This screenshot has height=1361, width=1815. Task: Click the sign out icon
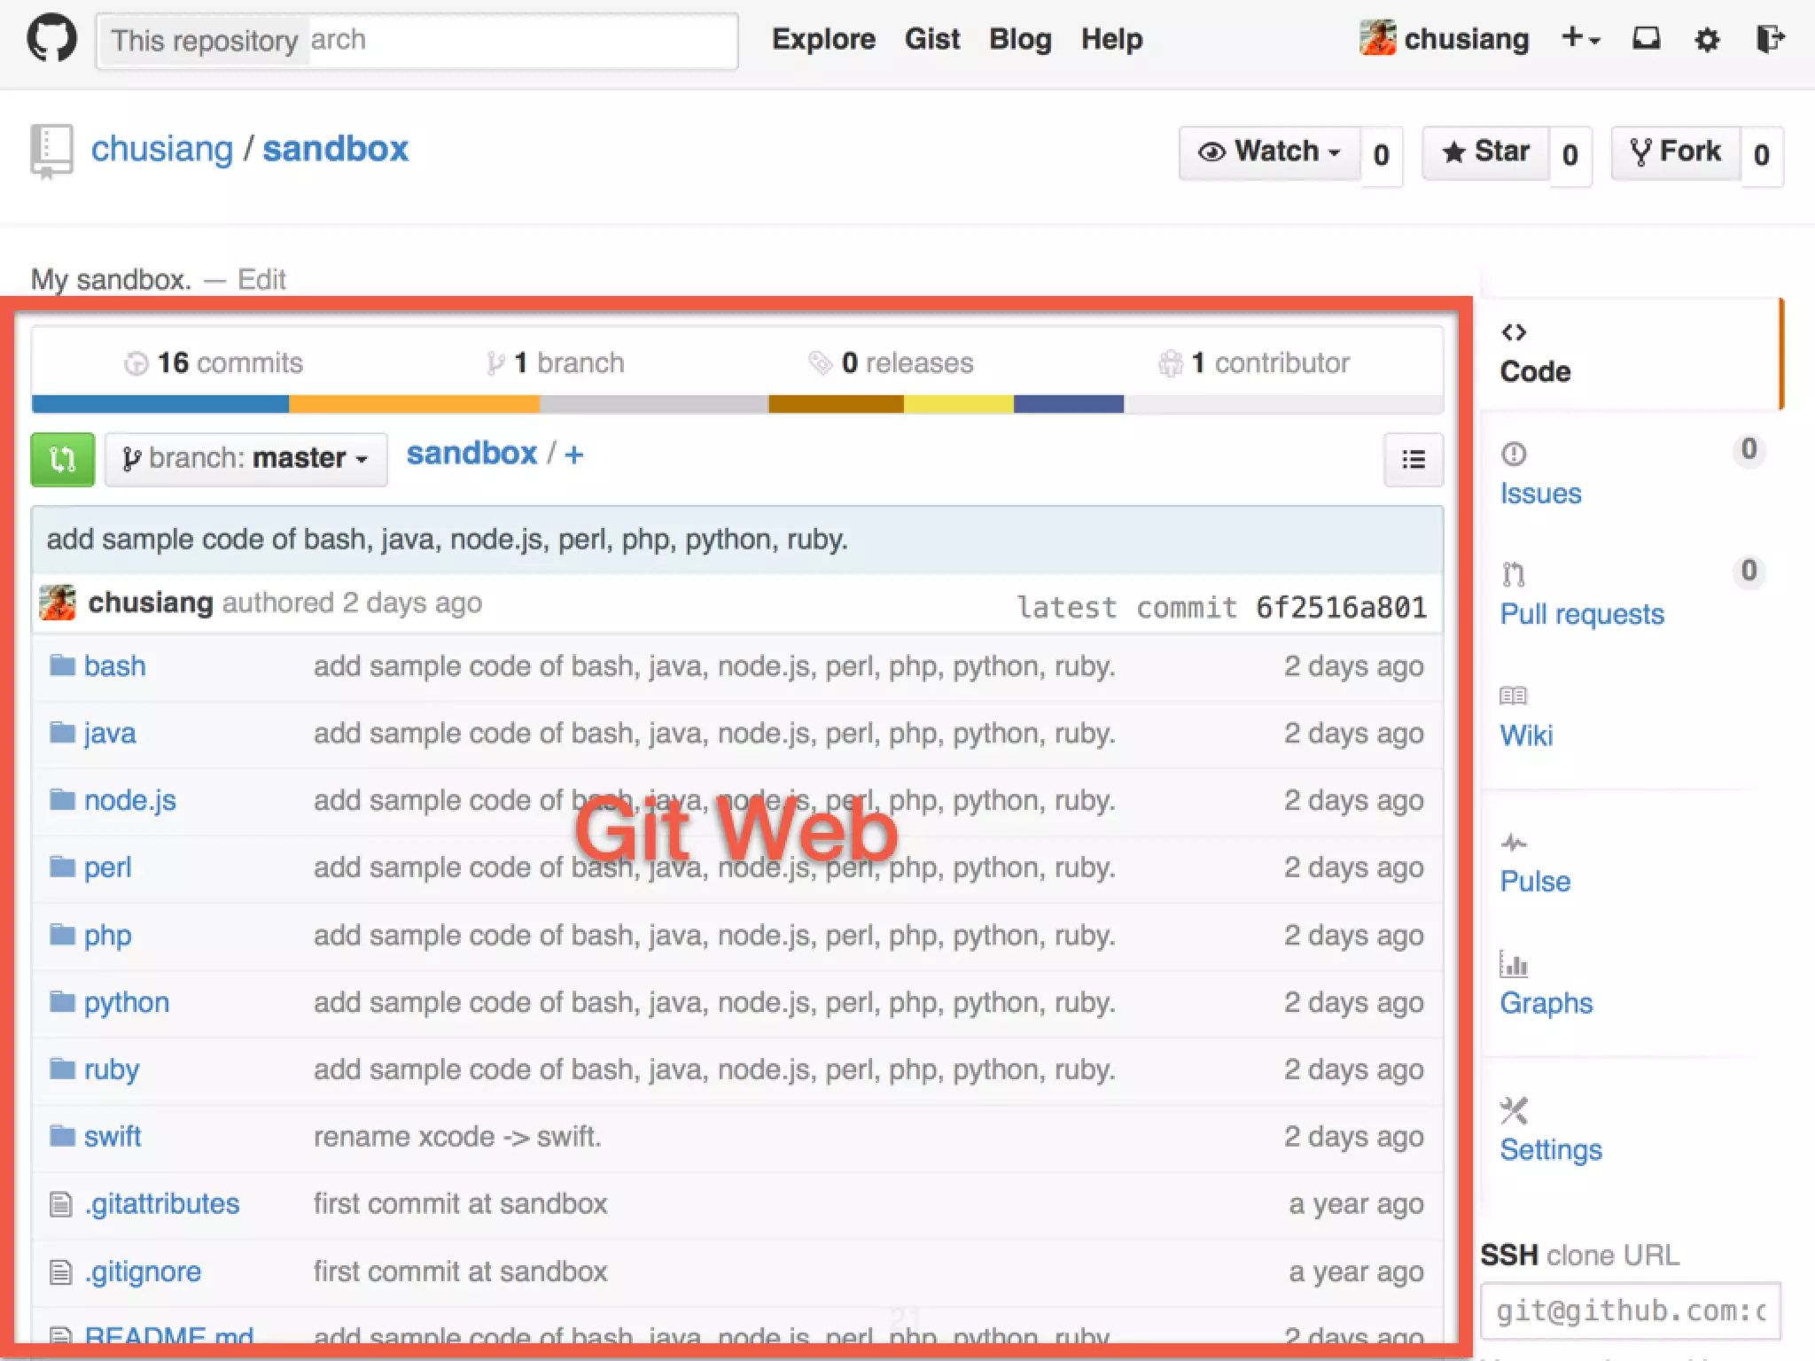pyautogui.click(x=1769, y=39)
